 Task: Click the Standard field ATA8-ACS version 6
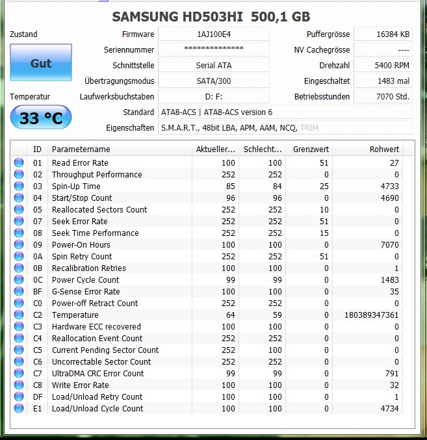coord(285,112)
